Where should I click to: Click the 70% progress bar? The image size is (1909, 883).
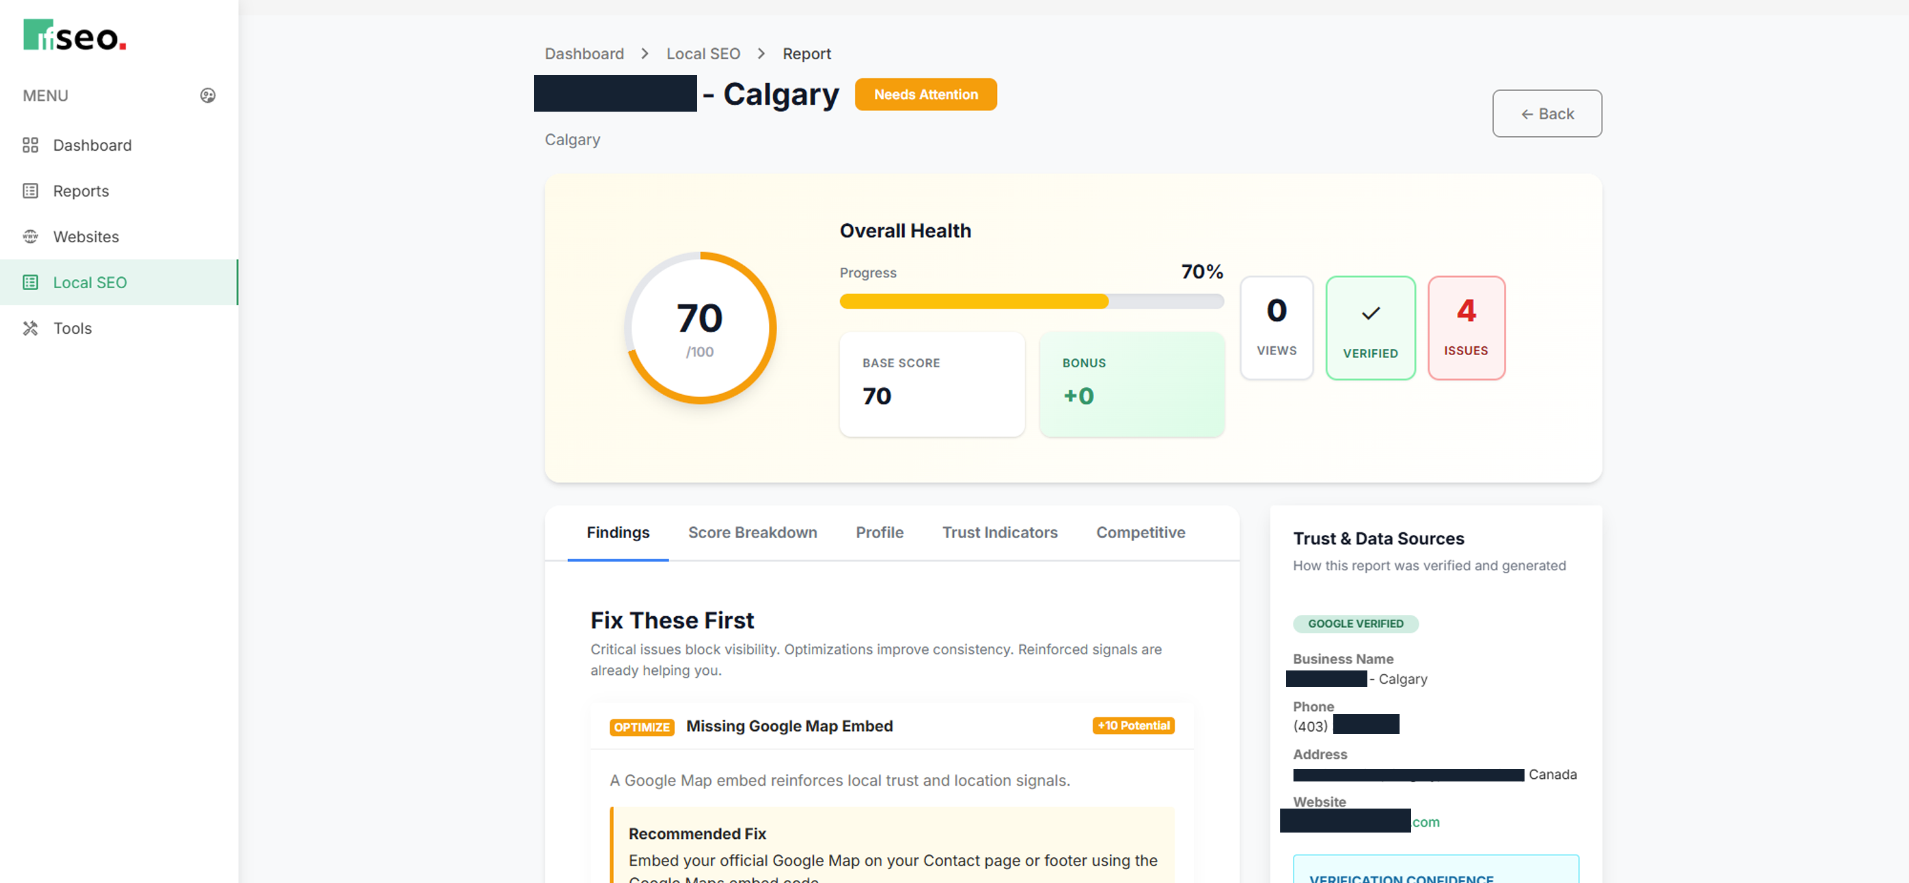coord(1030,301)
